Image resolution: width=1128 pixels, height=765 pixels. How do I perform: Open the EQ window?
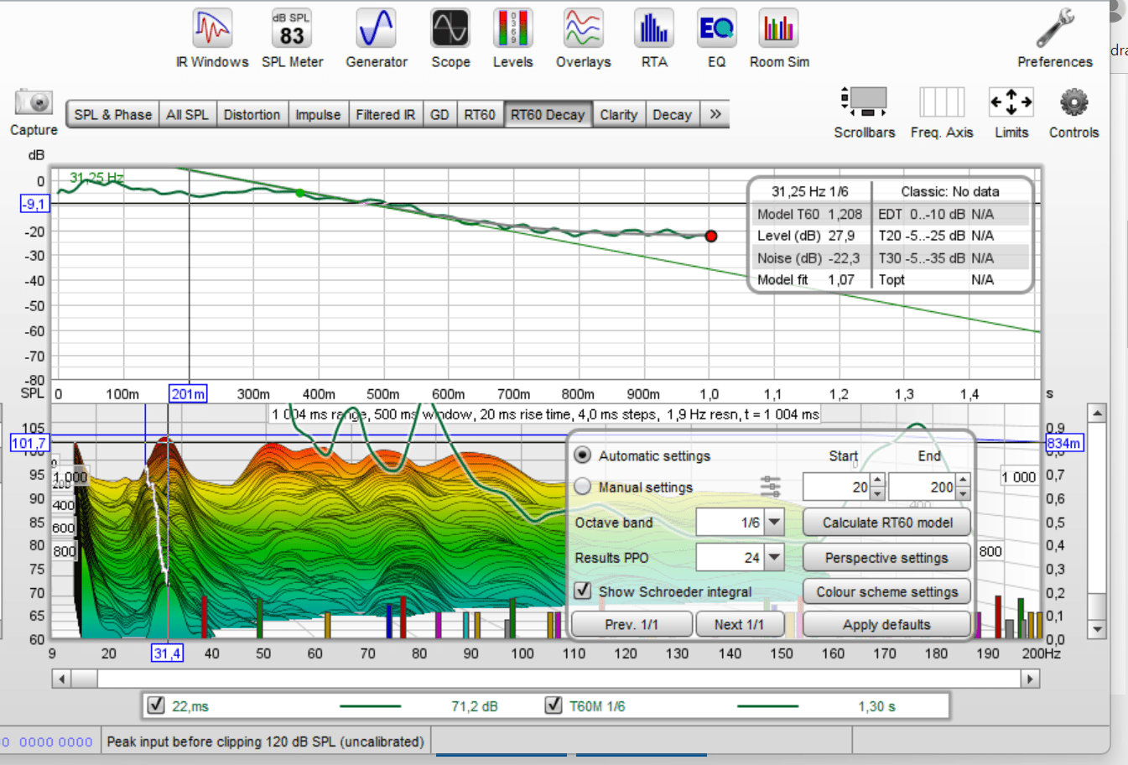pyautogui.click(x=716, y=38)
